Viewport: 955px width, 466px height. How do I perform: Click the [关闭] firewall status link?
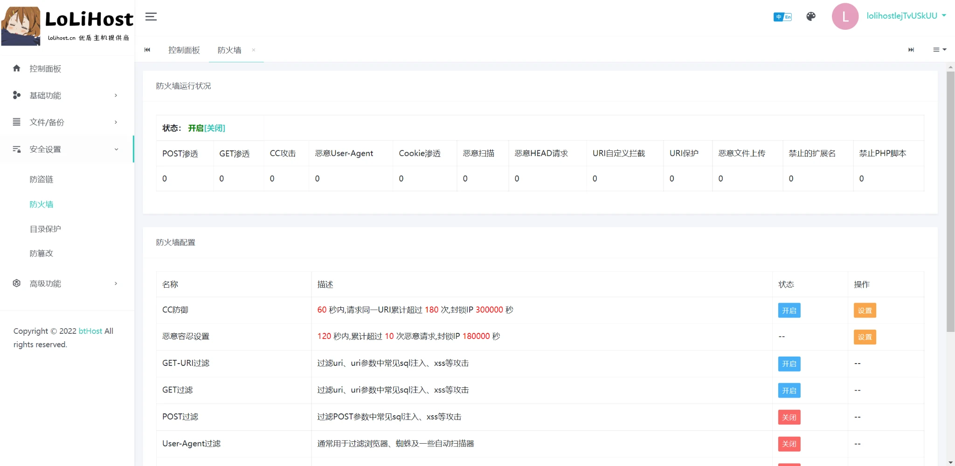coord(215,128)
